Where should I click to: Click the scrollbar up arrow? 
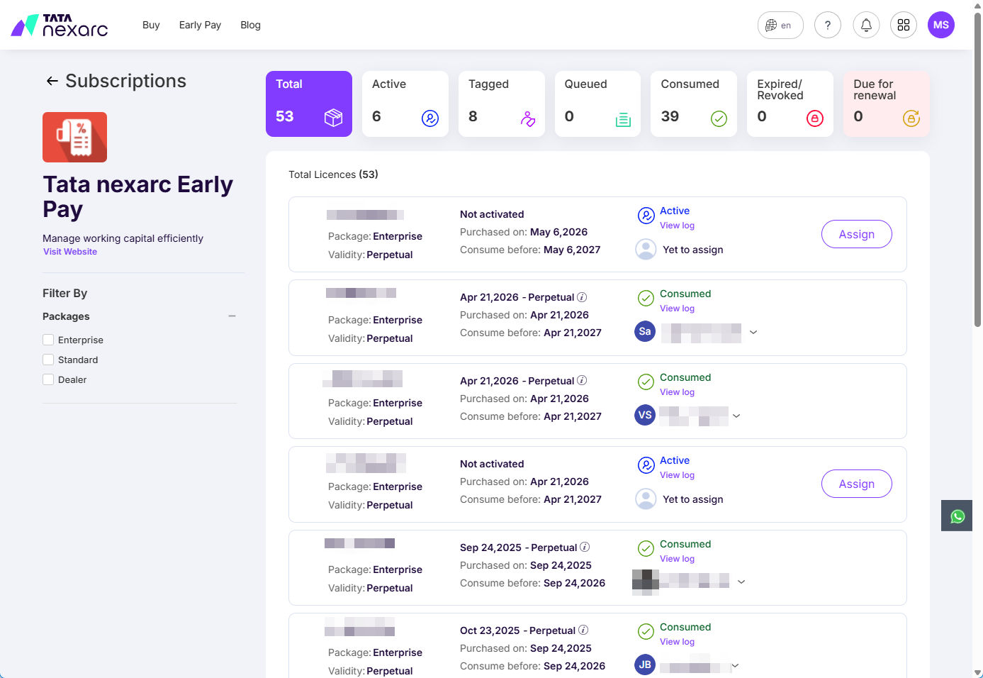point(978,5)
